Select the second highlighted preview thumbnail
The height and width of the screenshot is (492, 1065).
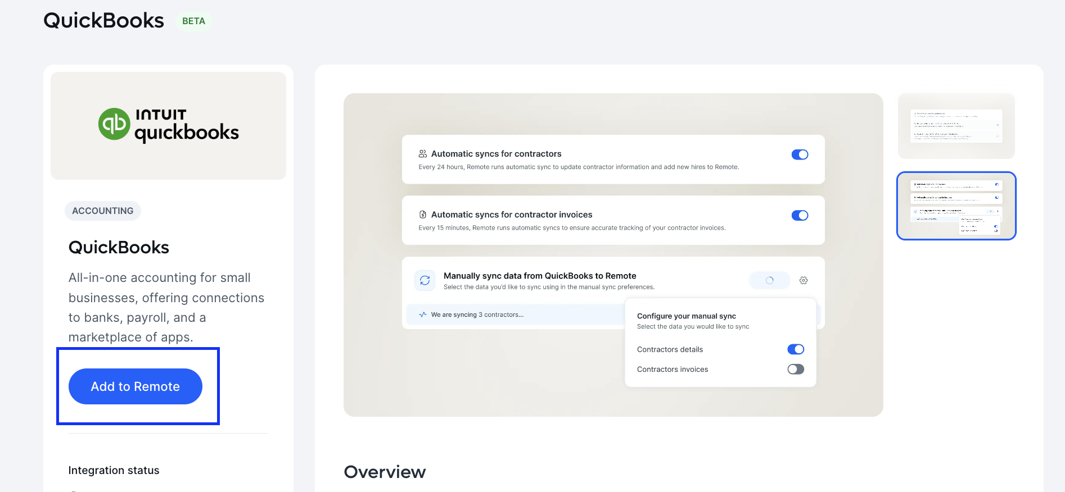pos(956,206)
